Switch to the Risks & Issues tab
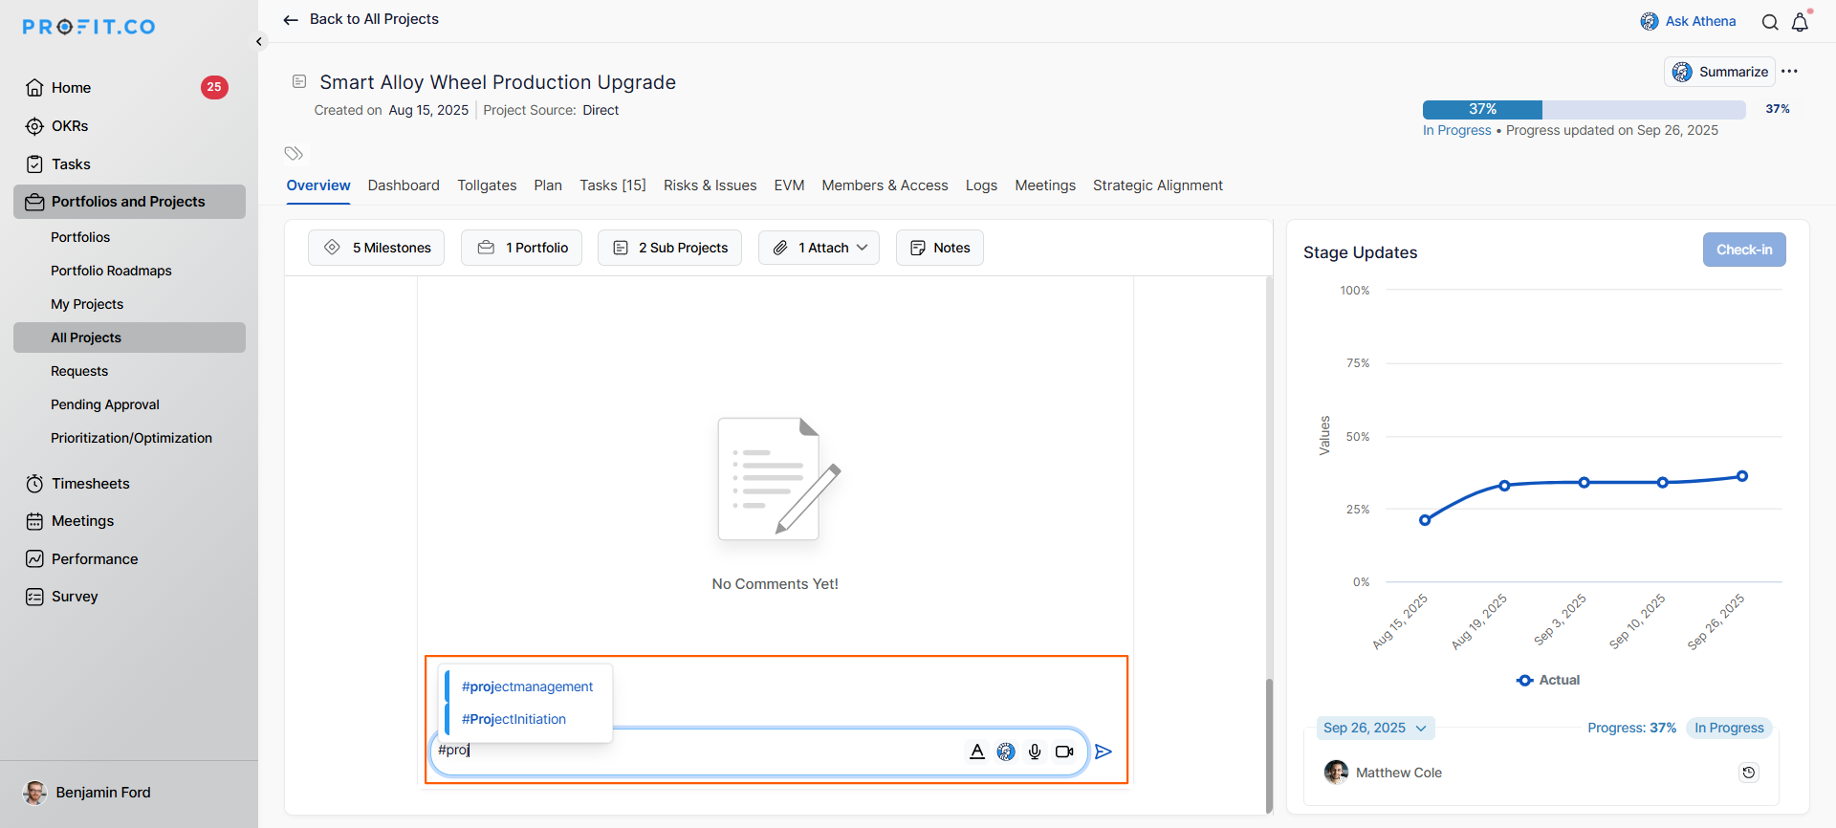This screenshot has width=1836, height=828. point(710,185)
